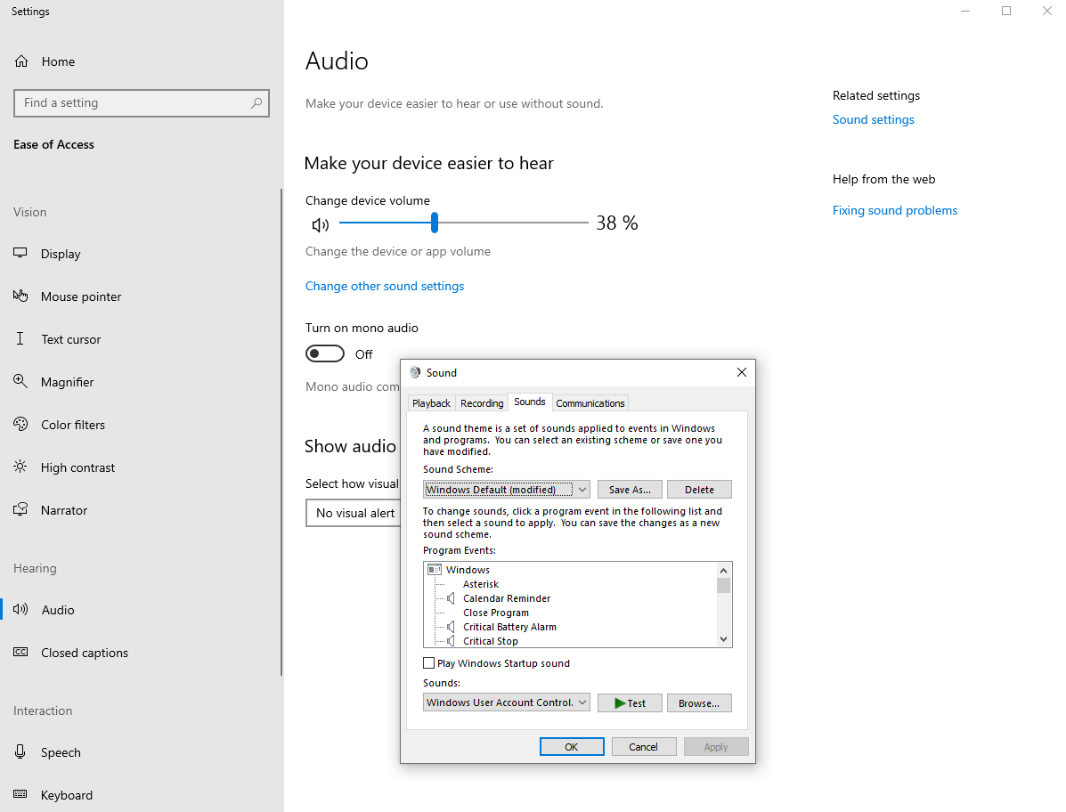Viewport: 1066px width, 812px height.
Task: Toggle mono audio switch on
Action: 325,354
